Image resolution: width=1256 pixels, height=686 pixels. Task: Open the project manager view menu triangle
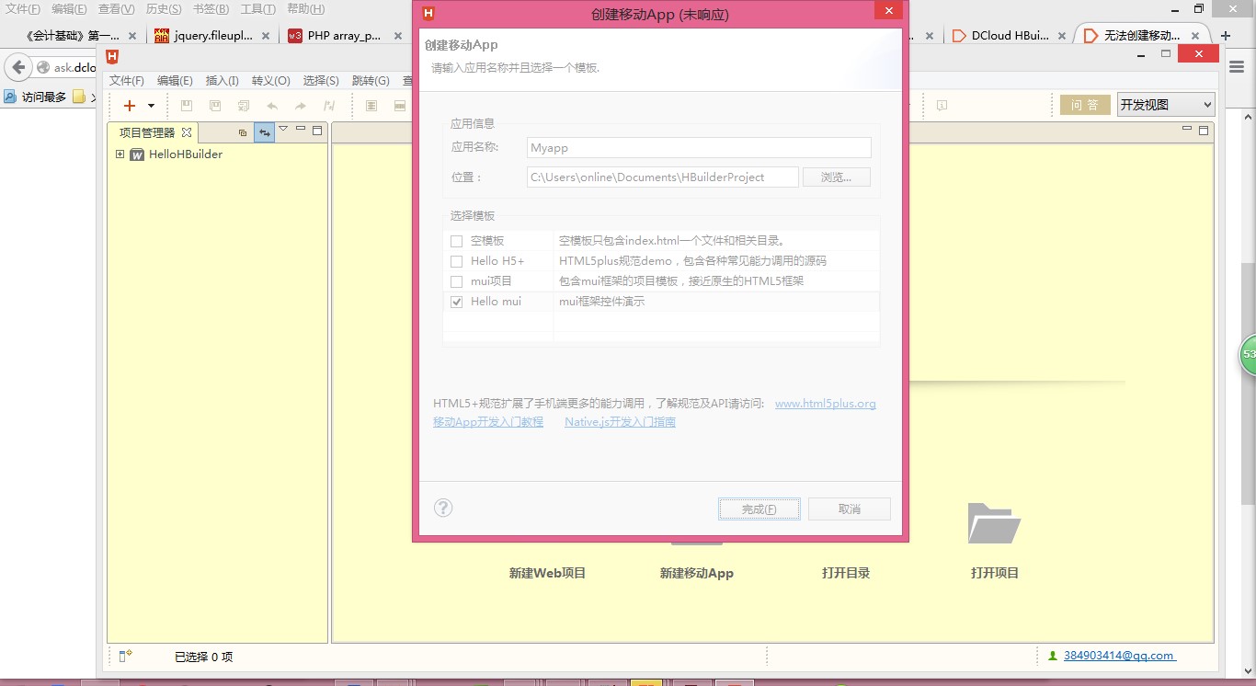tap(283, 130)
